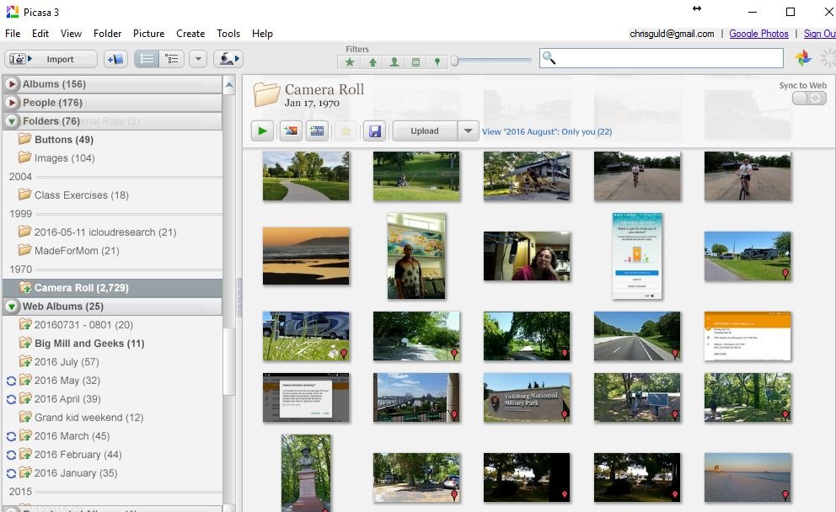The height and width of the screenshot is (512, 836).
Task: Play fullscreen slideshow of Camera Roll
Action: [262, 131]
